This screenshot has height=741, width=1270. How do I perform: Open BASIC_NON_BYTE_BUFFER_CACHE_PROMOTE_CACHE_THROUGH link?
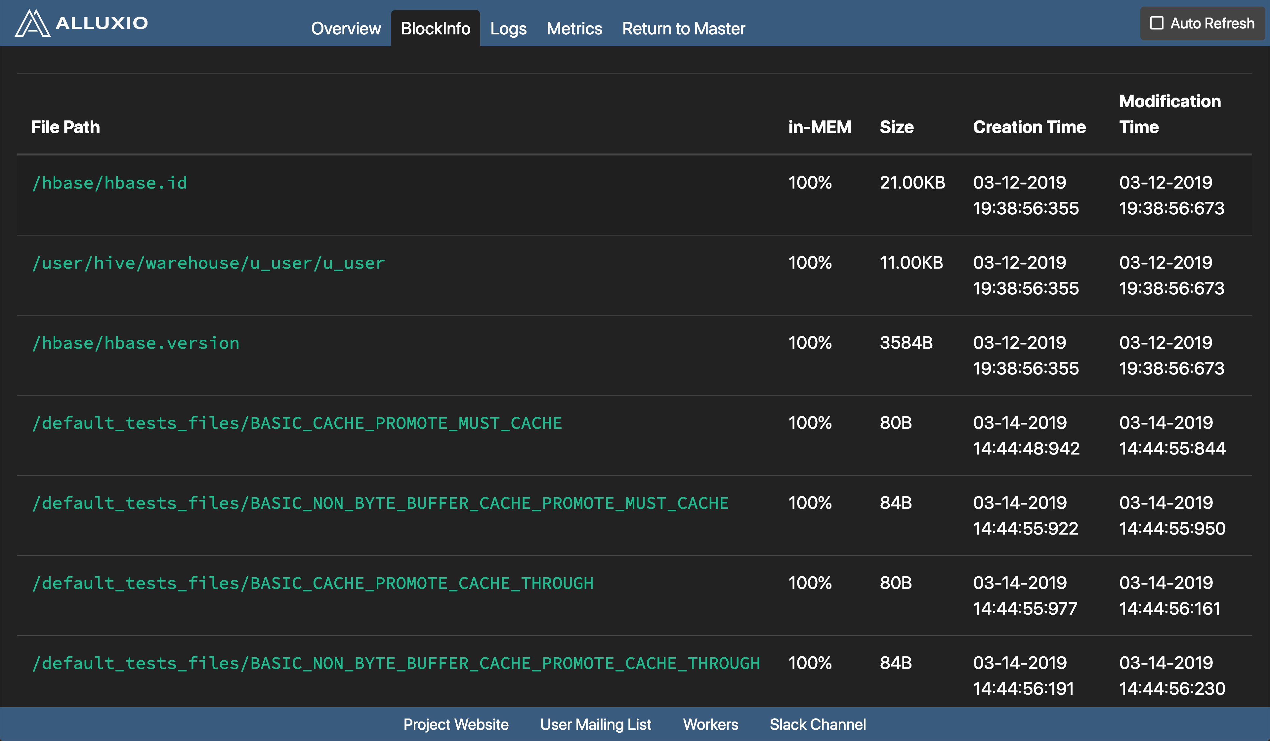tap(396, 663)
